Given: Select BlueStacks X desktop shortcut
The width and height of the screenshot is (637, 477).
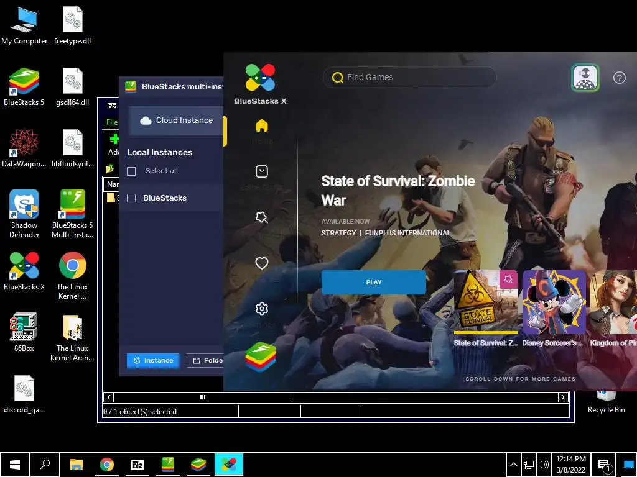Looking at the screenshot, I should pyautogui.click(x=24, y=271).
